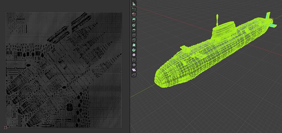The height and width of the screenshot is (133, 282).
Task: Select the Knife tool
Action: click(134, 40)
